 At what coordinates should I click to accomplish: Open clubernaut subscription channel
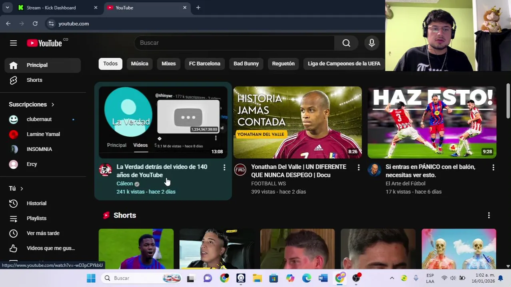pos(43,119)
